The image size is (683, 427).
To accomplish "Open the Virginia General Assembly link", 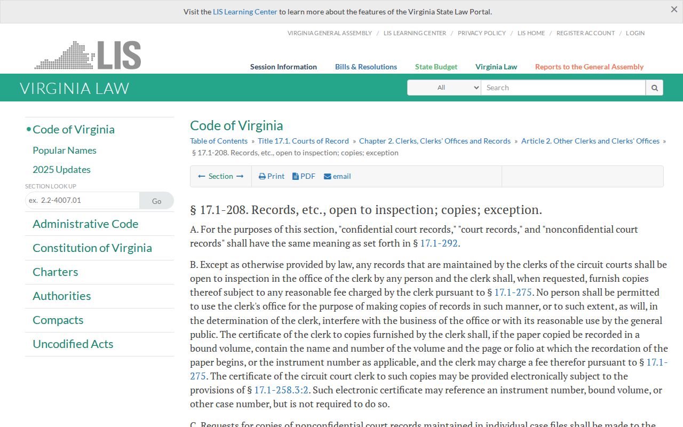I will [x=330, y=33].
